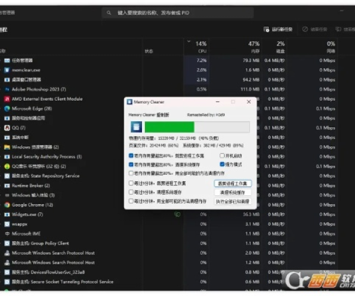Click the Google Chrome (12) process icon
This screenshot has width=355, height=296.
coord(7,205)
